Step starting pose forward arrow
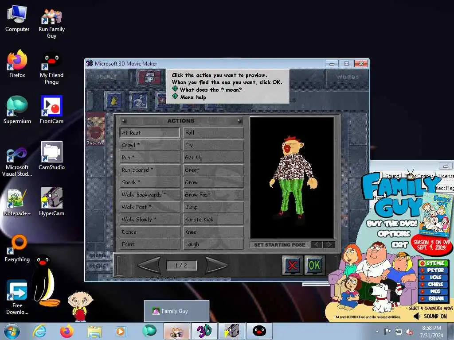This screenshot has width=454, height=340. 329,244
